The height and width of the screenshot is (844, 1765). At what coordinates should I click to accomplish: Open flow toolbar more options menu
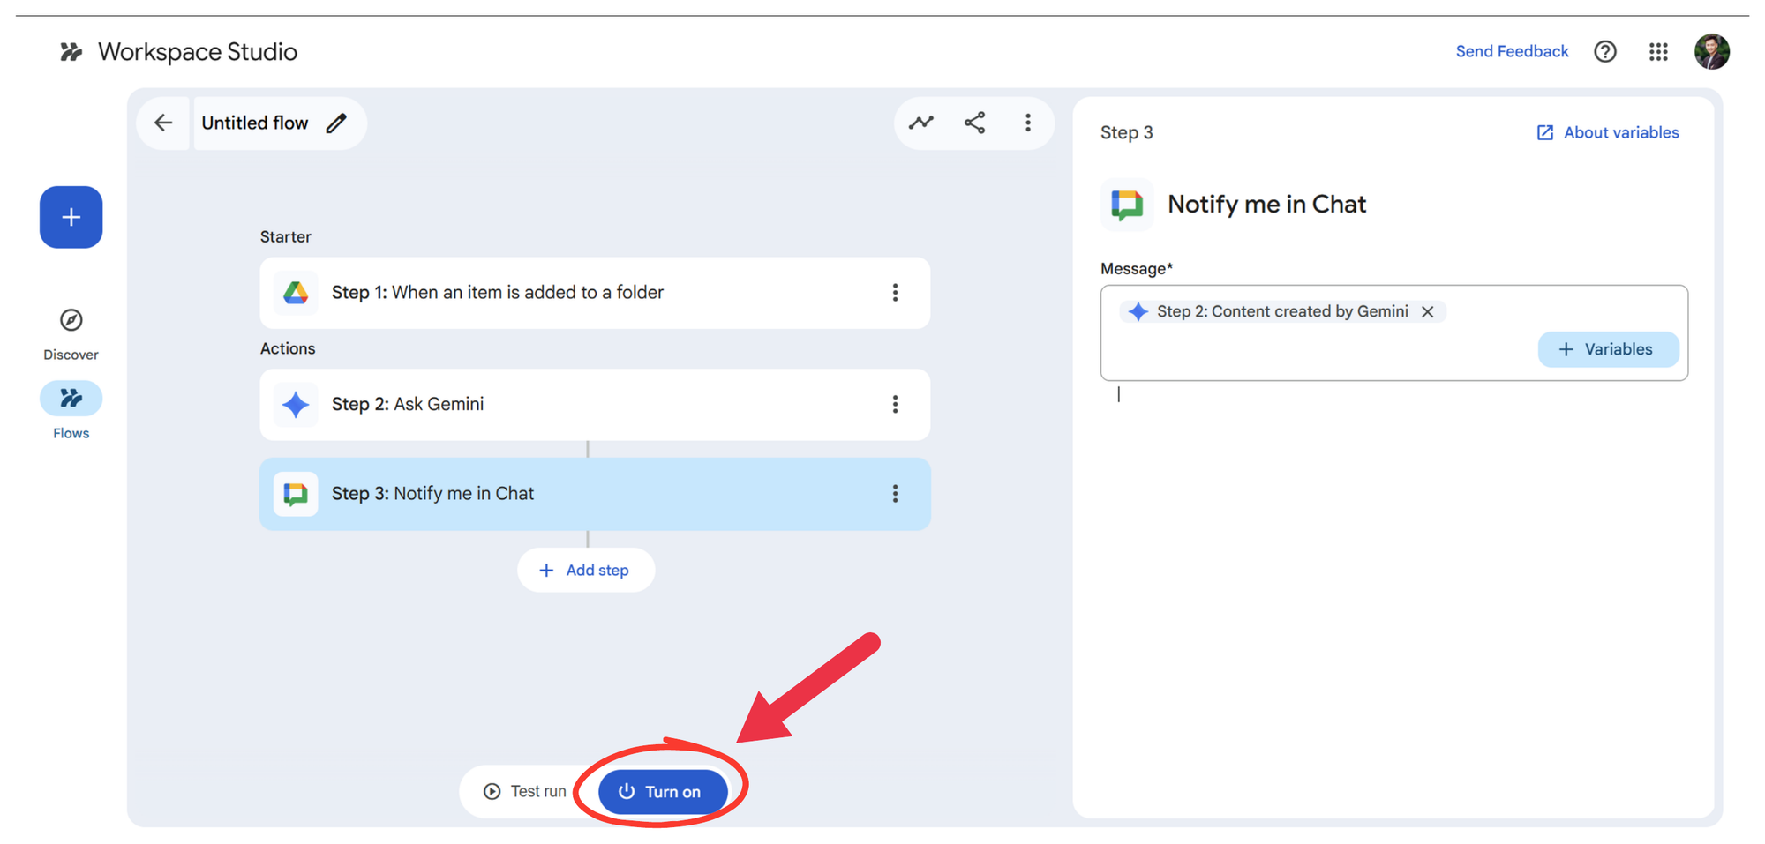(1028, 123)
